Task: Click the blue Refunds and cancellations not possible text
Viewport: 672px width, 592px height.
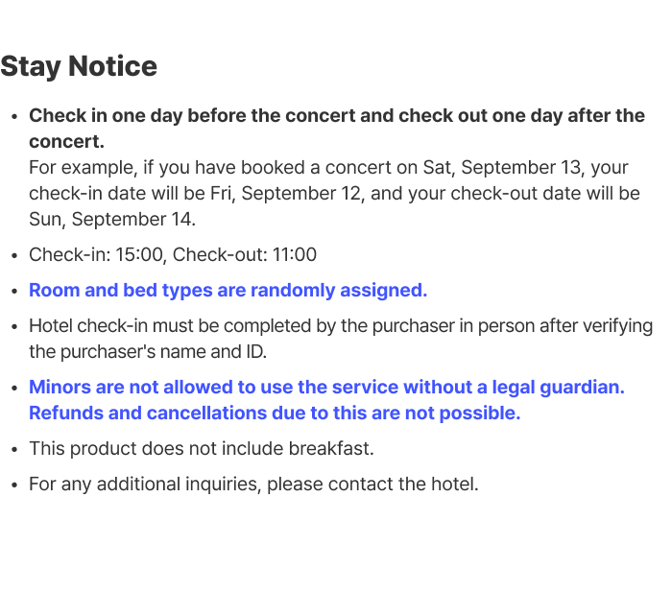Action: (x=275, y=414)
